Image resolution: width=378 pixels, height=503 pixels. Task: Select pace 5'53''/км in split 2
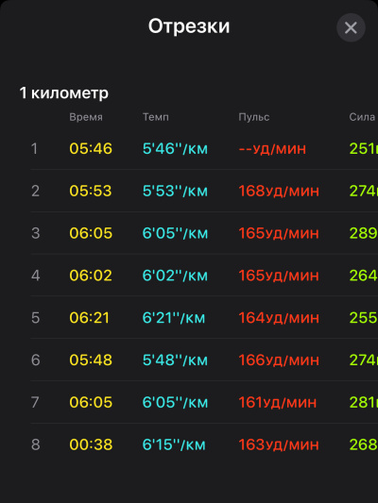coord(175,191)
